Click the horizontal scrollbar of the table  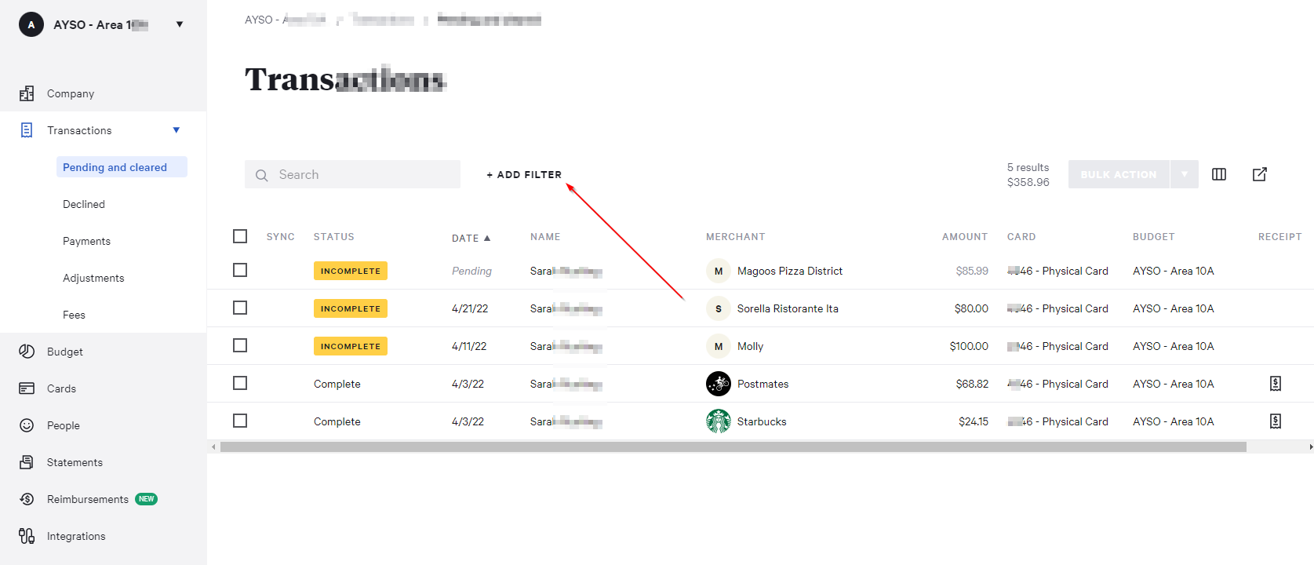(x=733, y=447)
